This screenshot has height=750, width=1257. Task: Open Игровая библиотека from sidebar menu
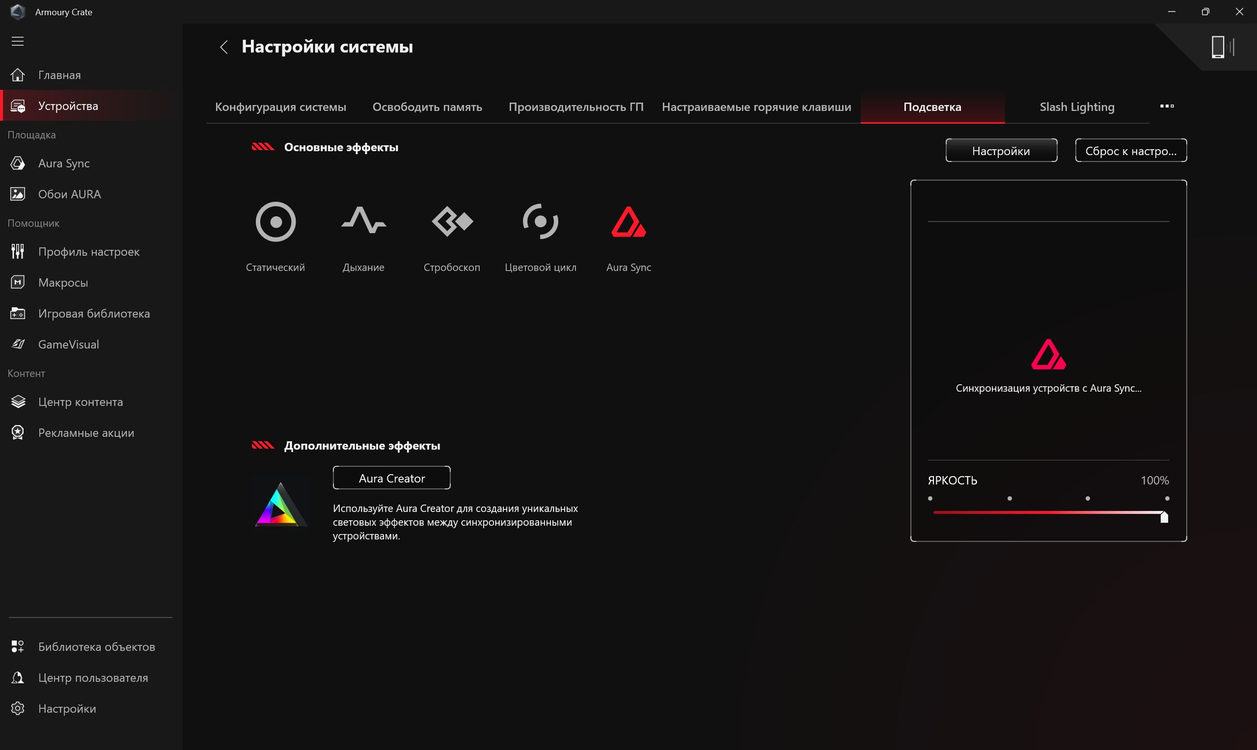[94, 313]
